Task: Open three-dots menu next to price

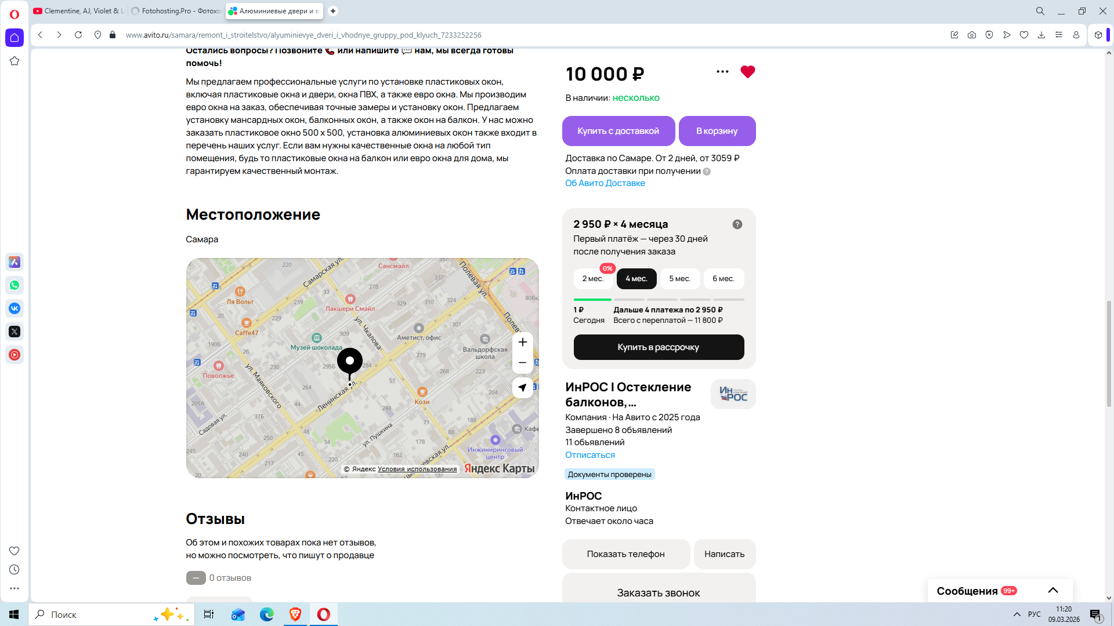Action: click(x=722, y=72)
